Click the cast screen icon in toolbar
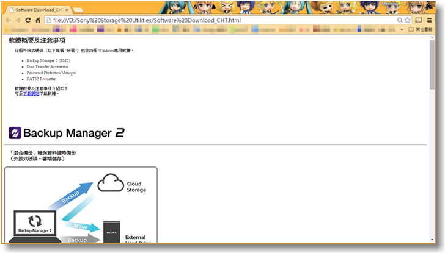 point(418,20)
